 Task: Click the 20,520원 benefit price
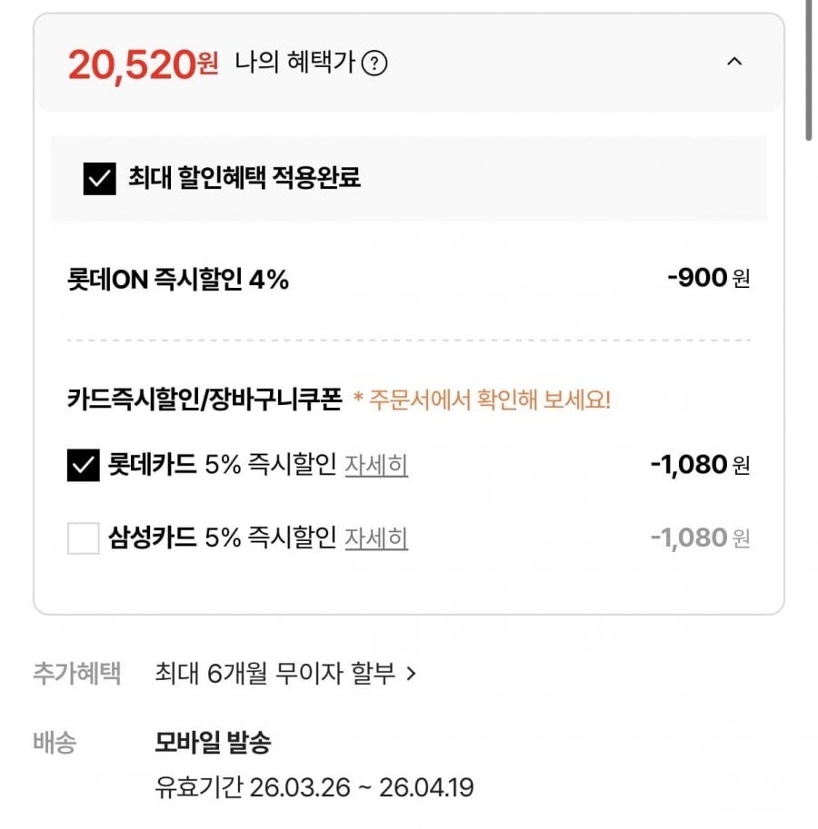tap(143, 64)
